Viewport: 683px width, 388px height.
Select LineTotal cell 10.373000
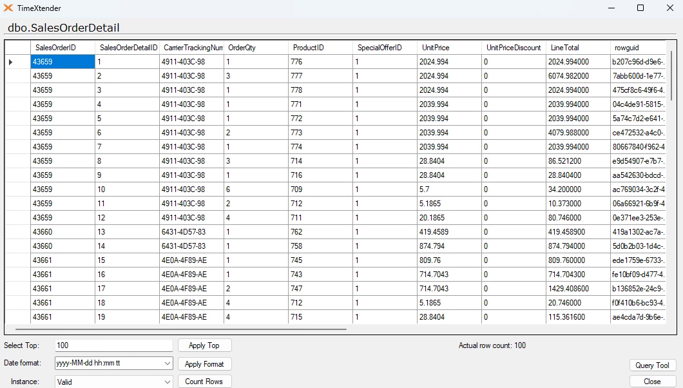[579, 204]
